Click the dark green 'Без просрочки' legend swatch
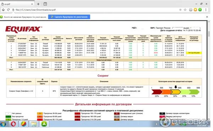Screen dimensions: 213x131 (x=8, y=116)
